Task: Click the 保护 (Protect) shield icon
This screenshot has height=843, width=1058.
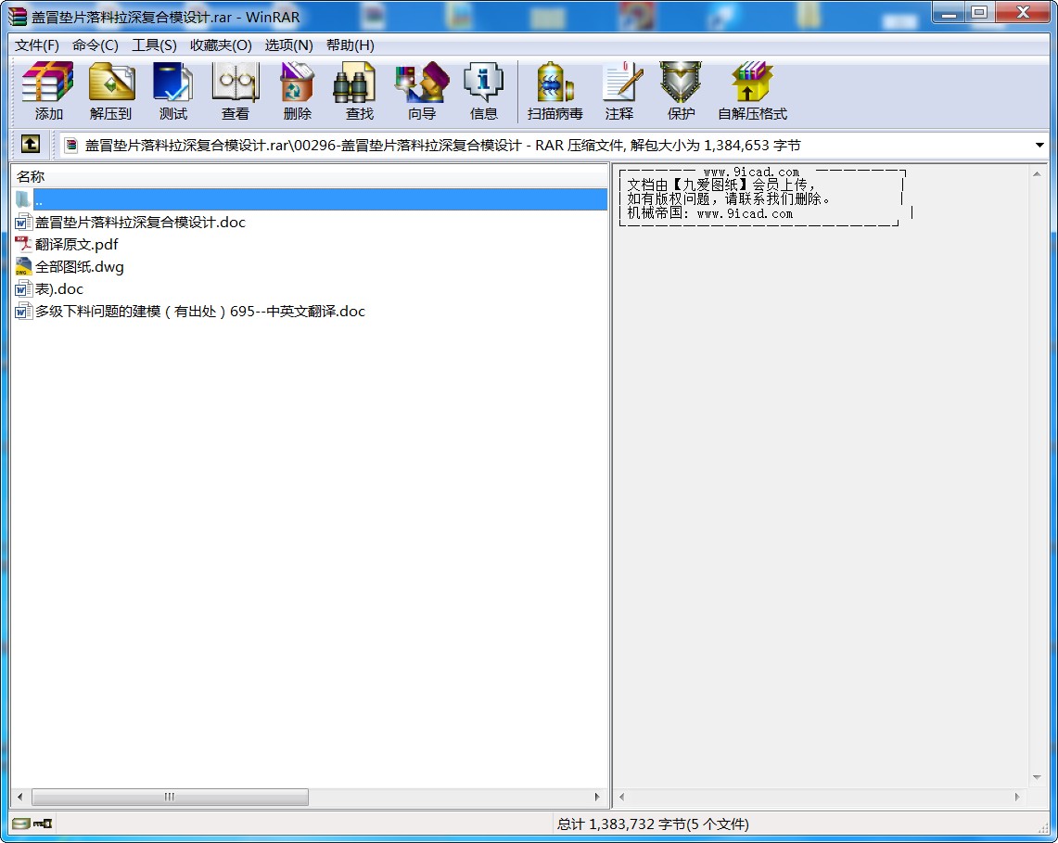Action: 681,91
